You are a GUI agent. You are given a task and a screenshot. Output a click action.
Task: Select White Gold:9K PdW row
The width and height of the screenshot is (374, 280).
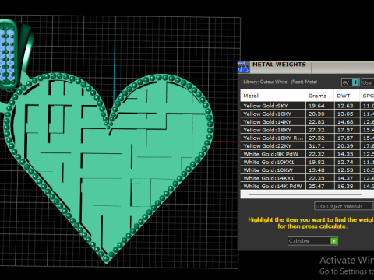click(x=307, y=154)
